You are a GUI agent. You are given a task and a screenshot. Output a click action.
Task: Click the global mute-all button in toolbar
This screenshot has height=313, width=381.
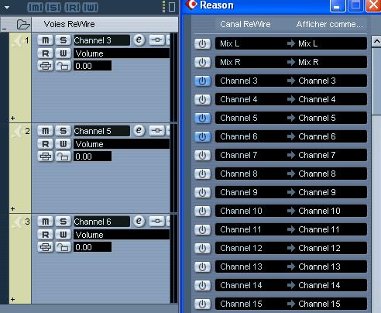pyautogui.click(x=35, y=7)
